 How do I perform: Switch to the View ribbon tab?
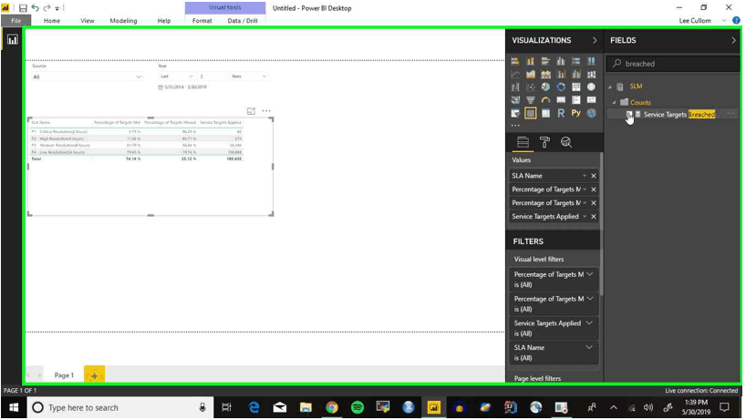[87, 20]
